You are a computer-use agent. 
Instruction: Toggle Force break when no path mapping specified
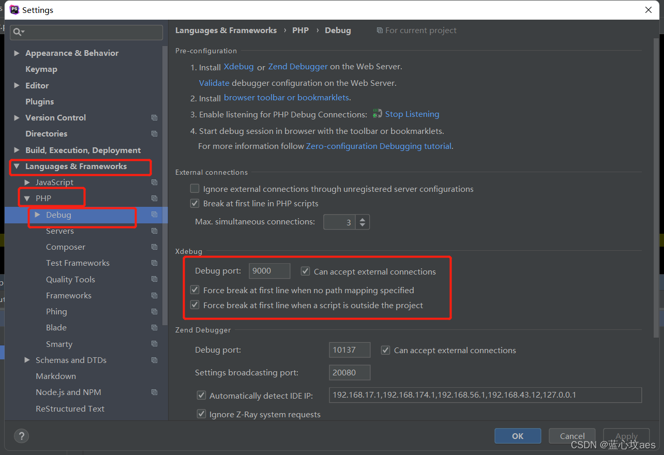click(x=195, y=290)
